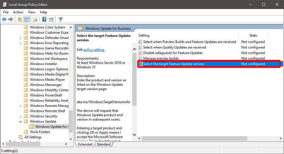The image size is (284, 154).
Task: Collapse the Windows Update tree node
Action: 20,121
